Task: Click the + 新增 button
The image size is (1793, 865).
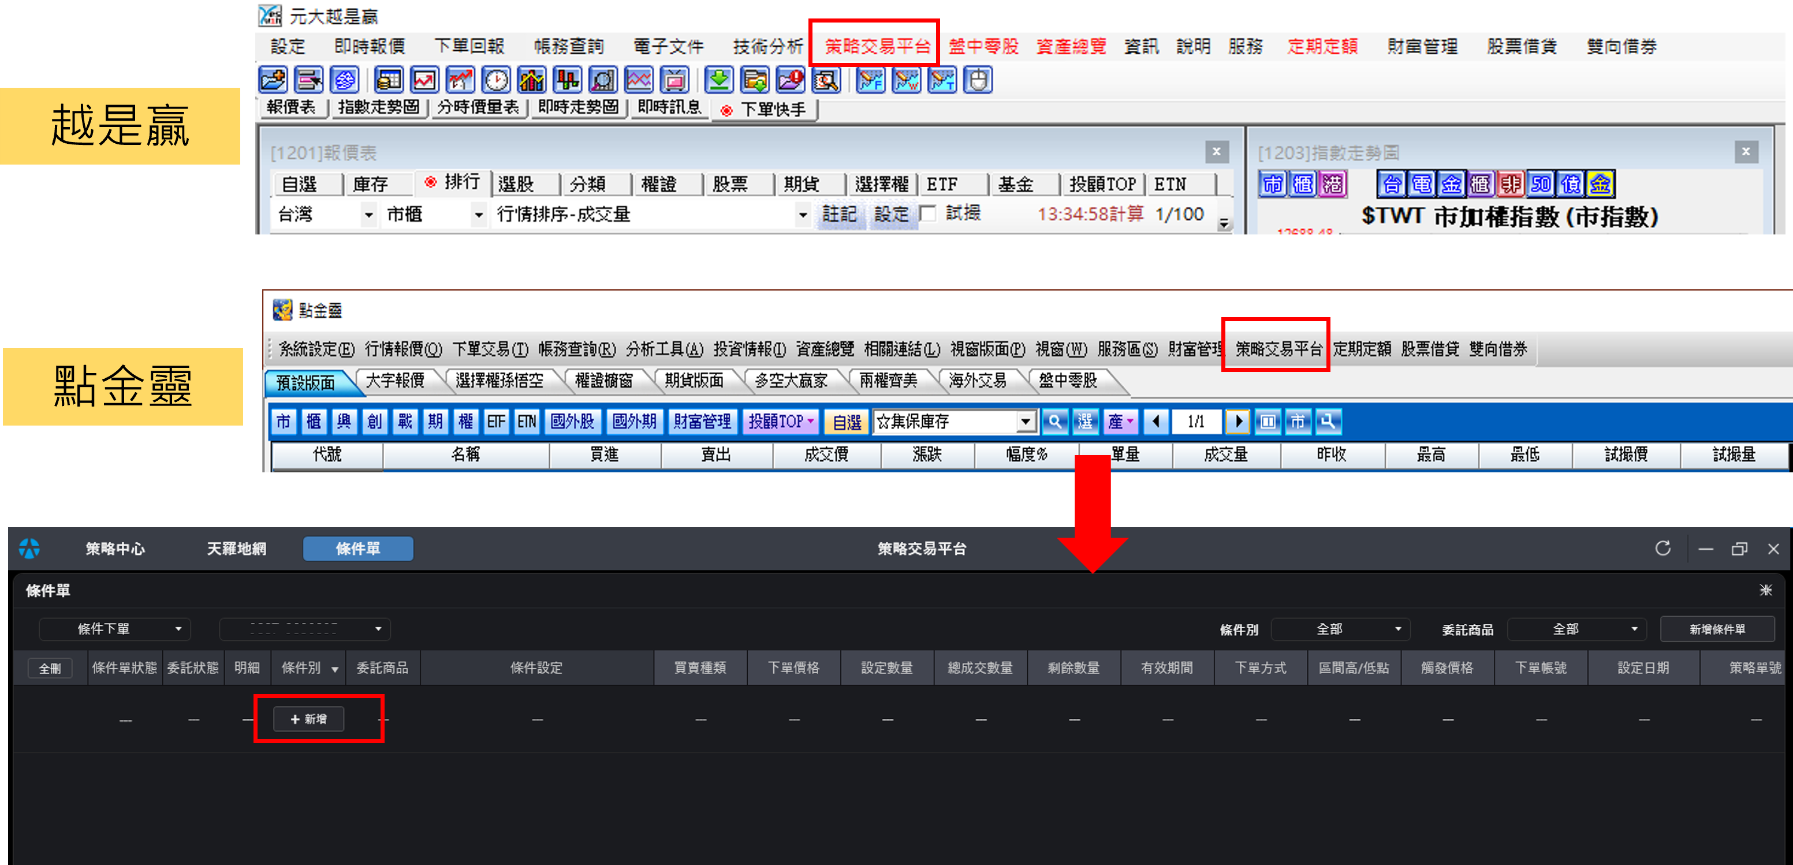Action: pos(308,719)
